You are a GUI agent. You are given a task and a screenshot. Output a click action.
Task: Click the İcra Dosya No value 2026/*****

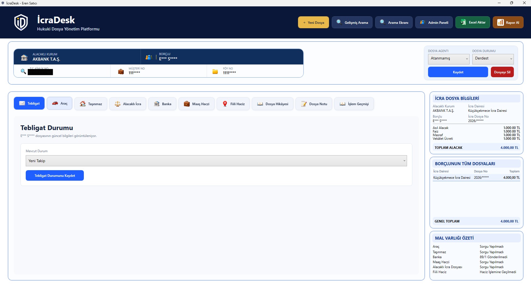click(x=476, y=121)
